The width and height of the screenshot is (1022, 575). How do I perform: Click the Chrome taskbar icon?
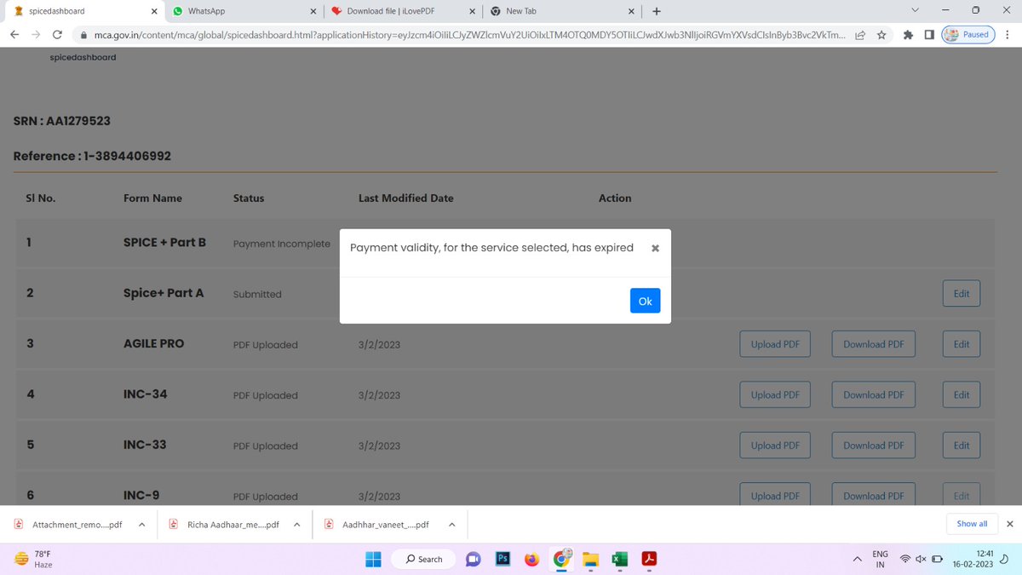(562, 559)
